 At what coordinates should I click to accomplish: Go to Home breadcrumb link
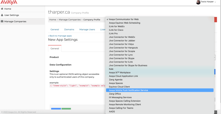[52, 19]
